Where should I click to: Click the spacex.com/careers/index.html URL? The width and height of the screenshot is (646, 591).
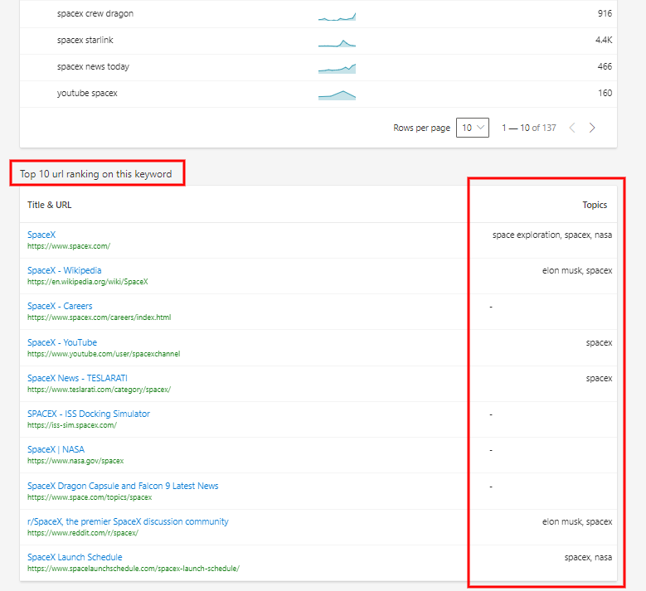(99, 317)
